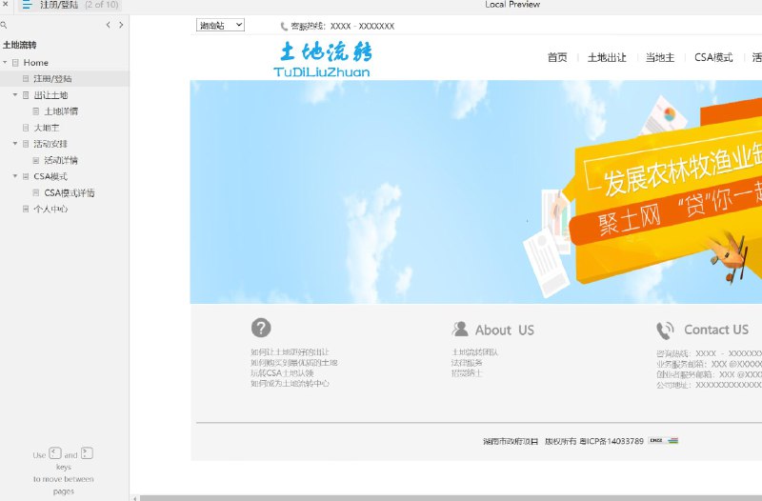Click page icon beside 土地详情
The width and height of the screenshot is (762, 501).
[36, 111]
